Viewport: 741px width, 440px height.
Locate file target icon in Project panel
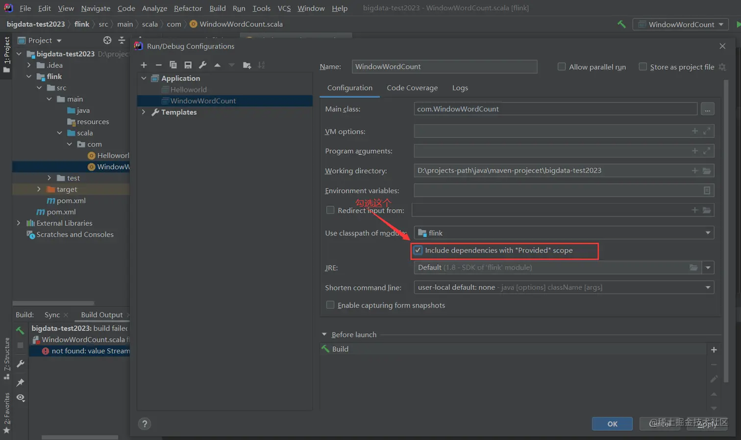tap(107, 40)
